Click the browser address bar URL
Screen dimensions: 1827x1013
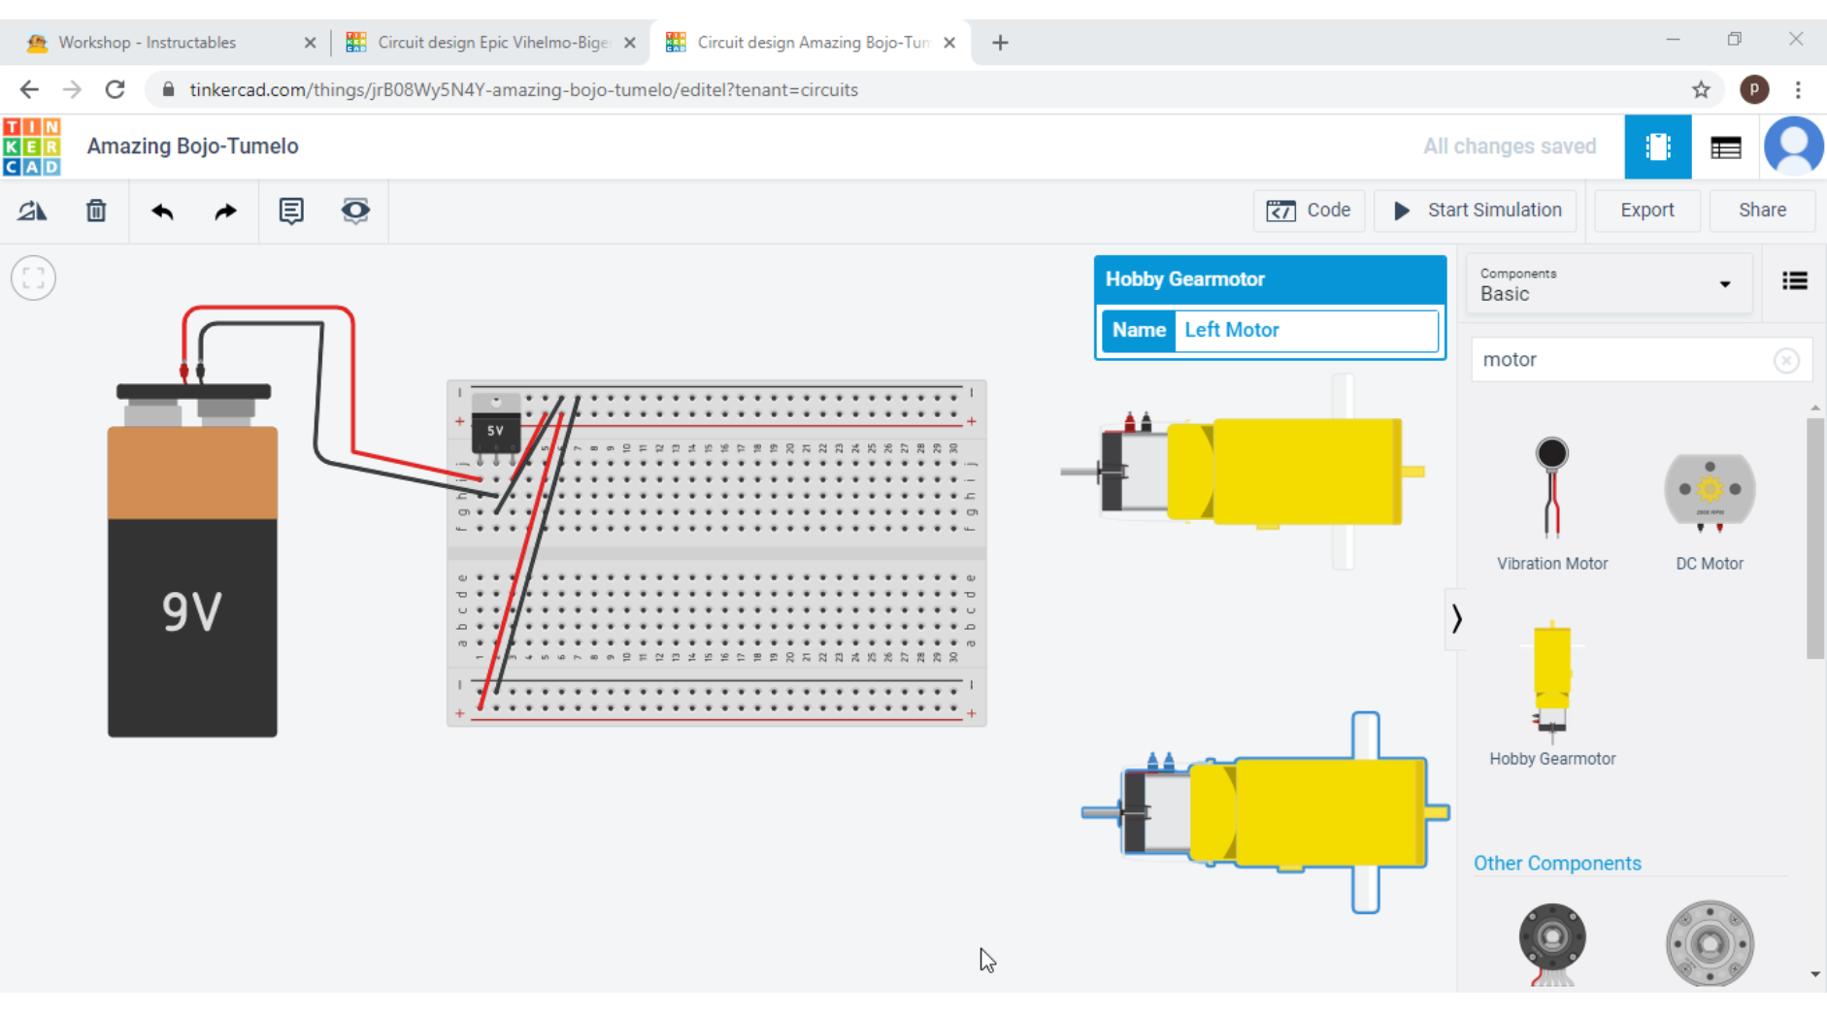524,90
